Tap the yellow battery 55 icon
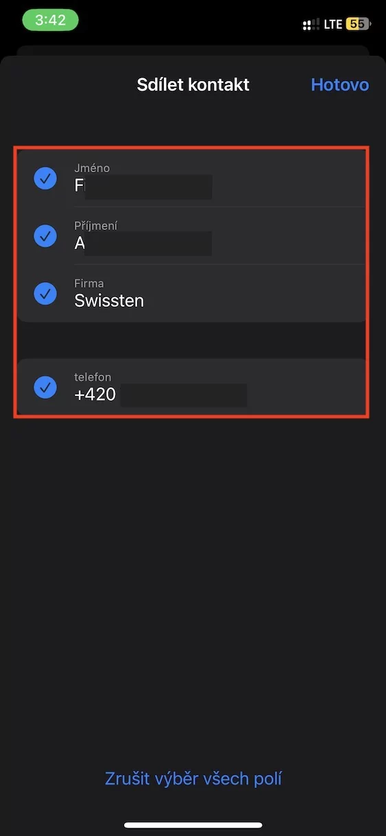The height and width of the screenshot is (836, 386). pyautogui.click(x=358, y=24)
